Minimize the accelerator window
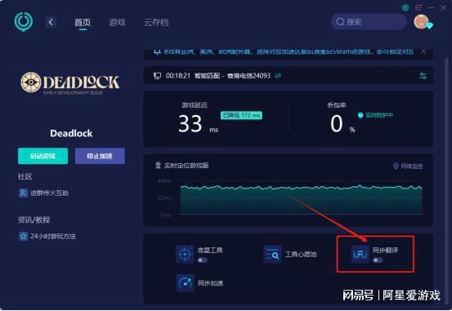The height and width of the screenshot is (311, 452). pos(431,8)
